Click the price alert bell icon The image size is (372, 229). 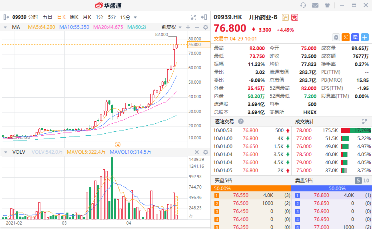point(336,37)
